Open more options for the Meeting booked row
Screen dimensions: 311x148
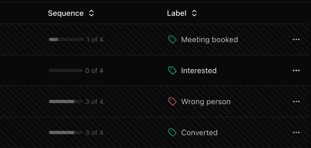pos(296,40)
